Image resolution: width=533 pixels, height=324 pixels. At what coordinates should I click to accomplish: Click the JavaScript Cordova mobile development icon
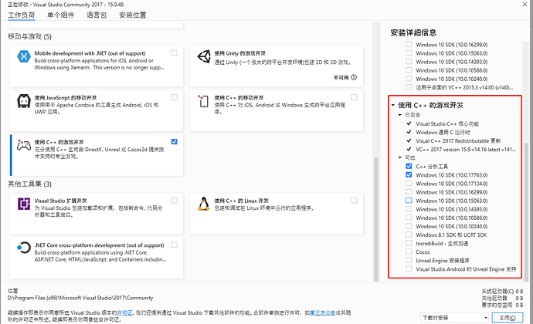pyautogui.click(x=24, y=101)
